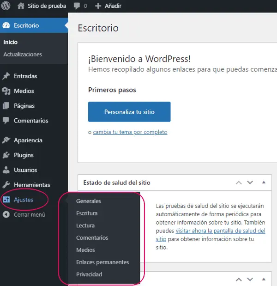The height and width of the screenshot is (286, 277).
Task: Toggle the Estado de salud del sitio panel
Action: point(264,183)
